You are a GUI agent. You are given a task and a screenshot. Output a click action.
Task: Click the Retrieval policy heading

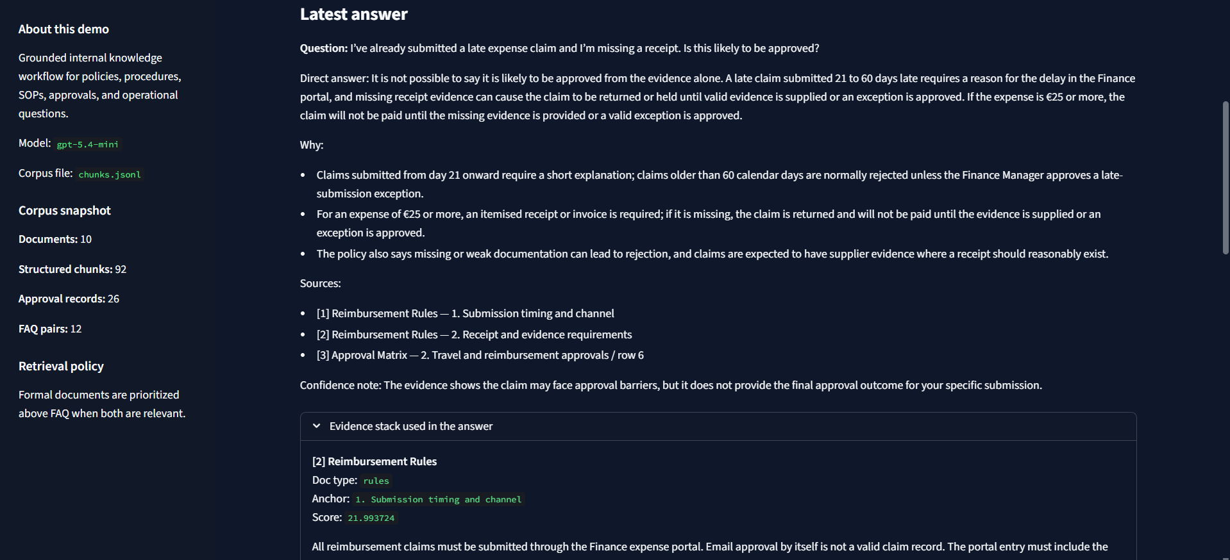click(x=61, y=366)
